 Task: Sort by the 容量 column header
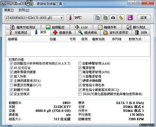48,39
